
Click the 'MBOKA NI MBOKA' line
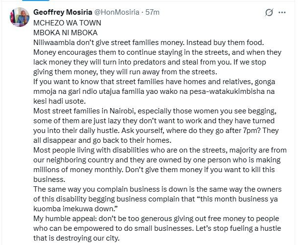click(x=58, y=33)
